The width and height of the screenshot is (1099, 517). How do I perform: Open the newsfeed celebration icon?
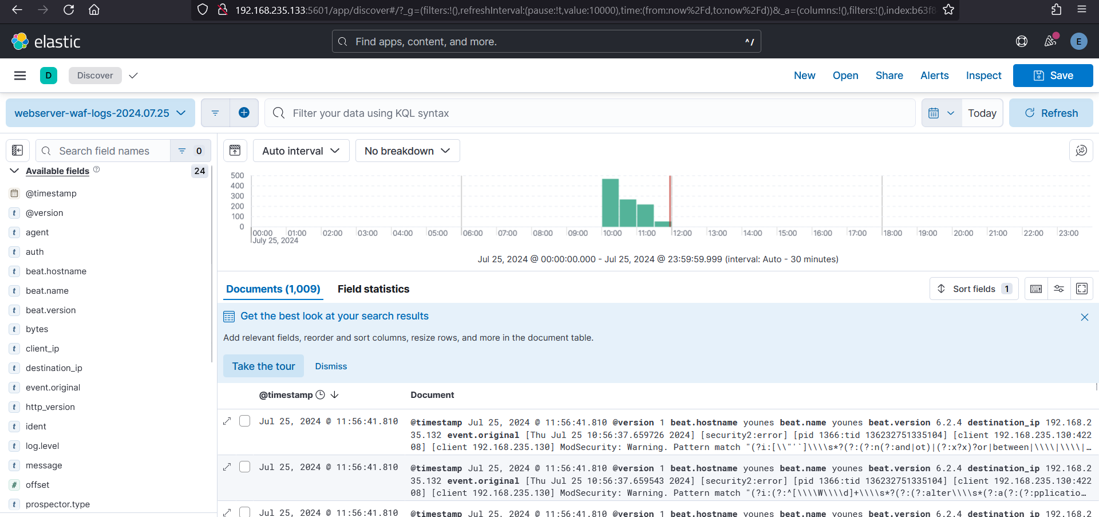(x=1050, y=41)
